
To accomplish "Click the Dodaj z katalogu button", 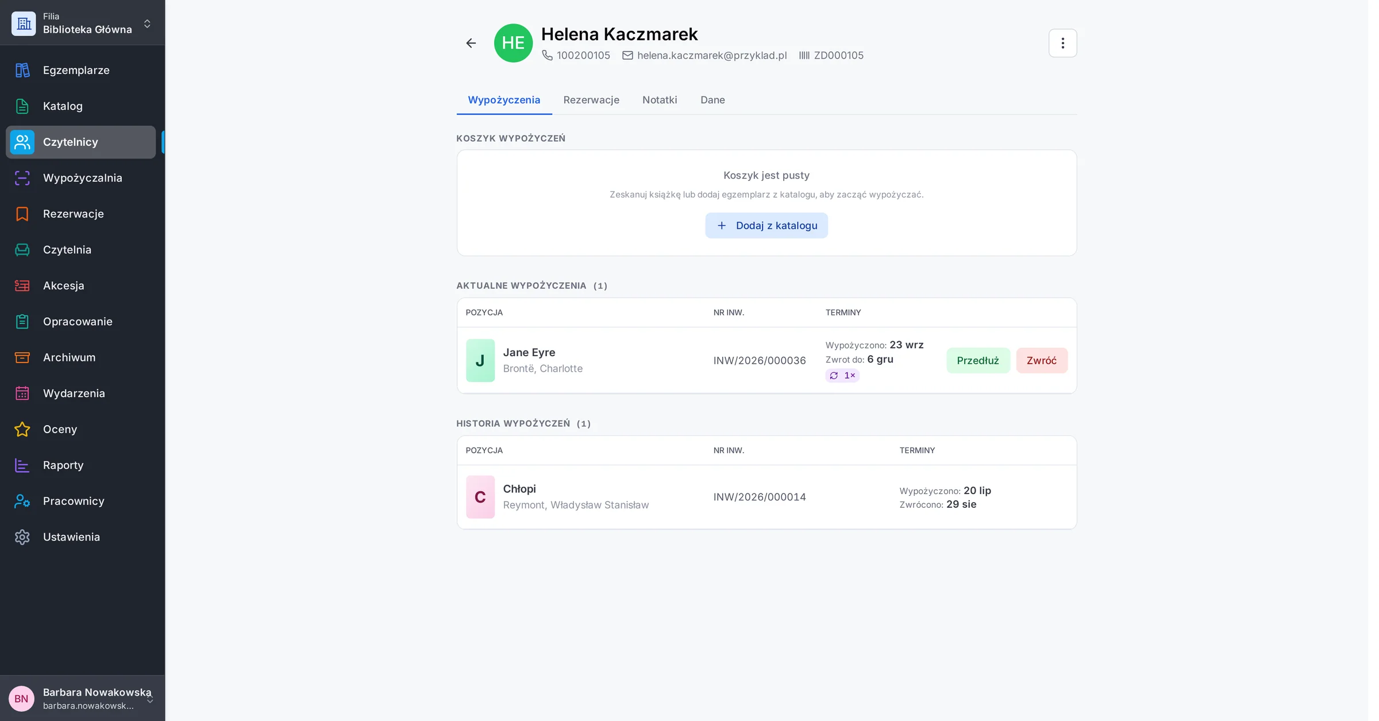I will pyautogui.click(x=766, y=226).
